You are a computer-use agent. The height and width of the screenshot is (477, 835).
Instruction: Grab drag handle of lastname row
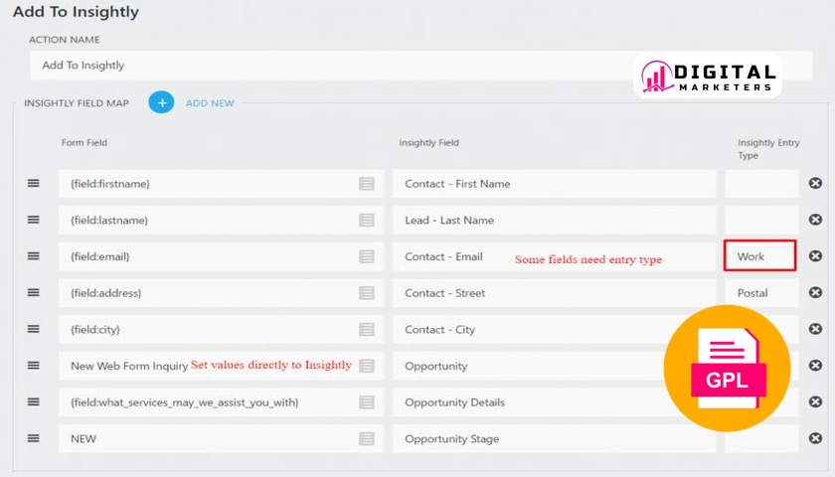coord(34,220)
